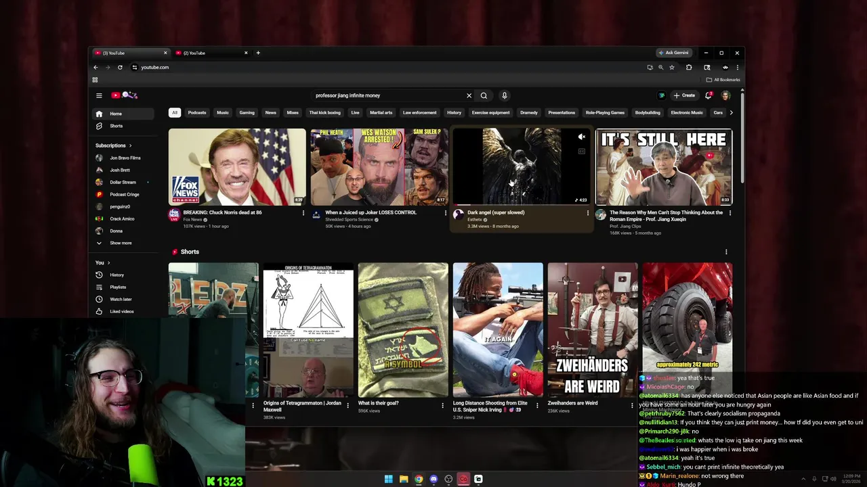This screenshot has width=867, height=487.
Task: Open the account avatar menu
Action: click(725, 95)
